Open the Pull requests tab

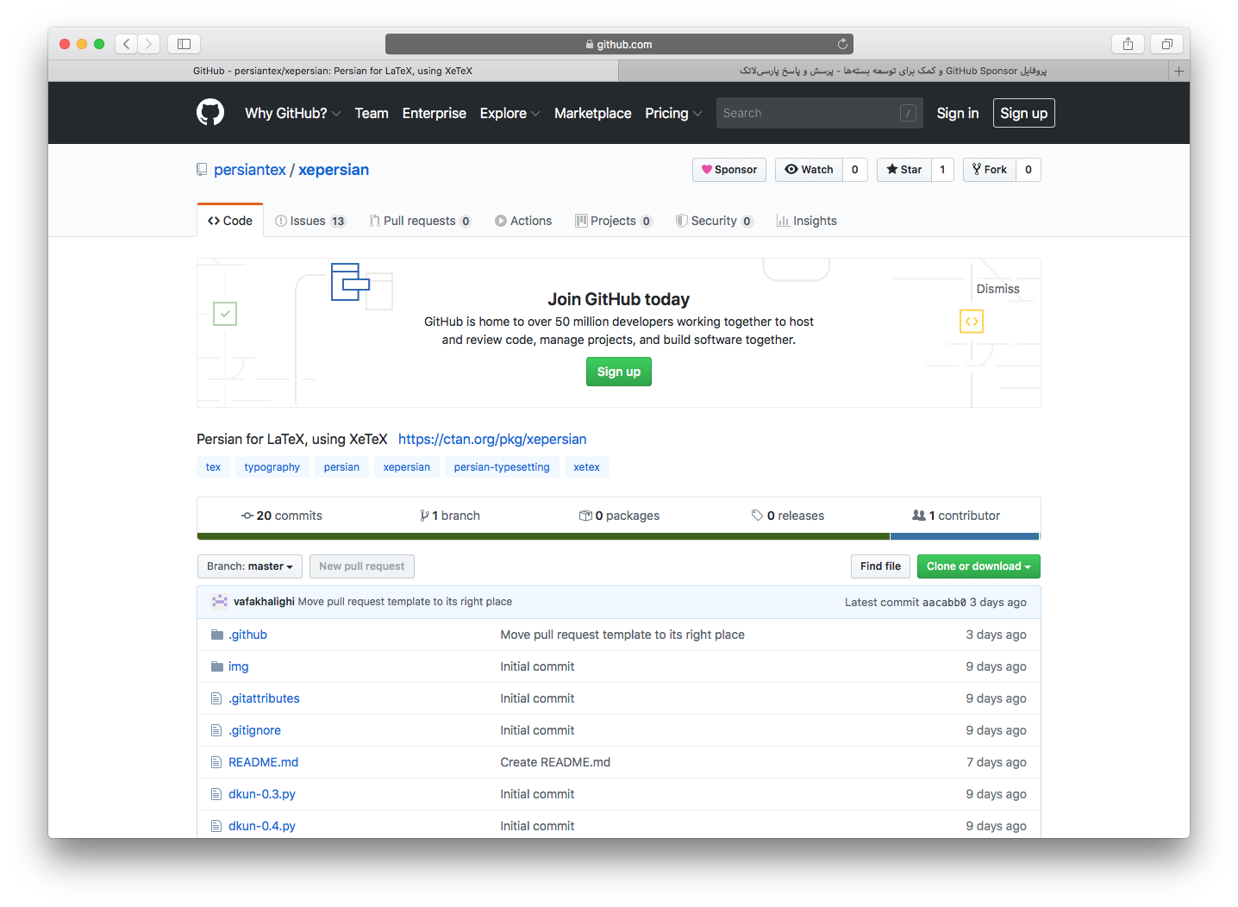(420, 221)
